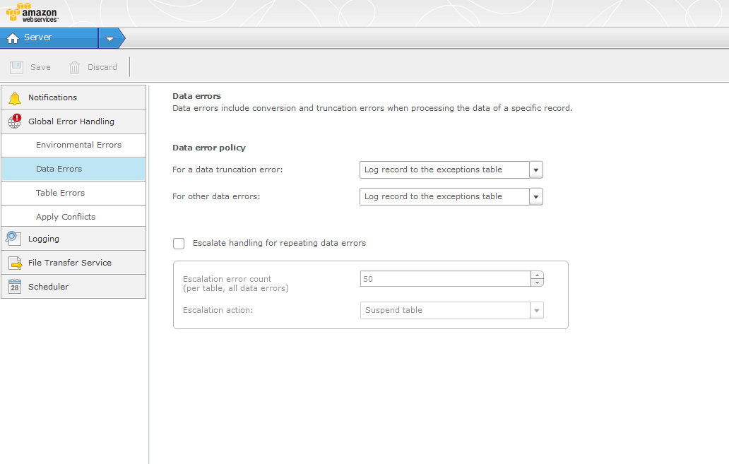Image resolution: width=729 pixels, height=464 pixels.
Task: Click the File Transfer Service folder icon
Action: click(x=15, y=263)
